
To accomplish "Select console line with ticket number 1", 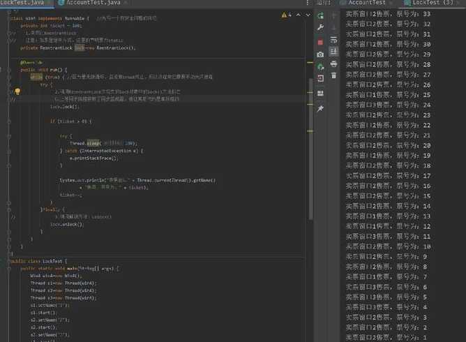I will pyautogui.click(x=386, y=338).
